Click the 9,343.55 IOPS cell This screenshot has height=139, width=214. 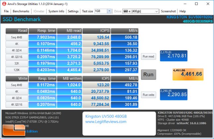pos(96,44)
